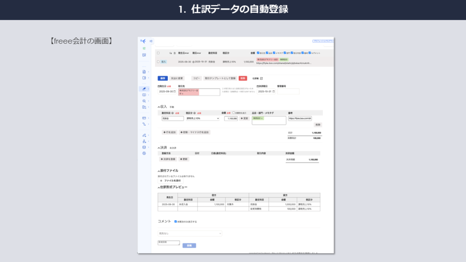Open the pen-shaped transactions icon in sidebar
The image size is (466, 262).
click(144, 89)
